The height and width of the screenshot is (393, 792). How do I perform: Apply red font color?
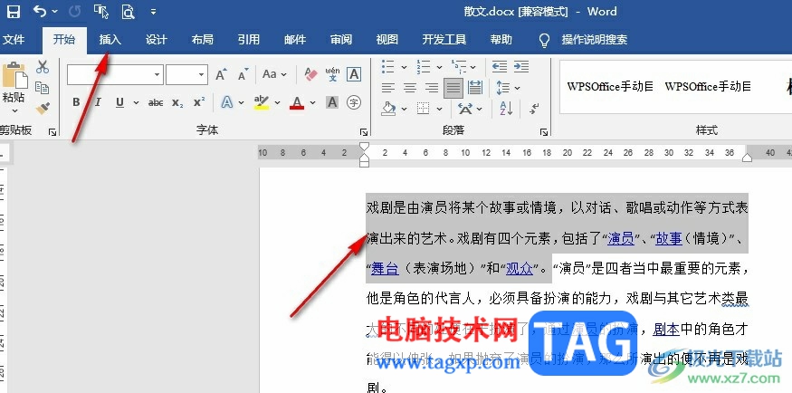click(297, 102)
